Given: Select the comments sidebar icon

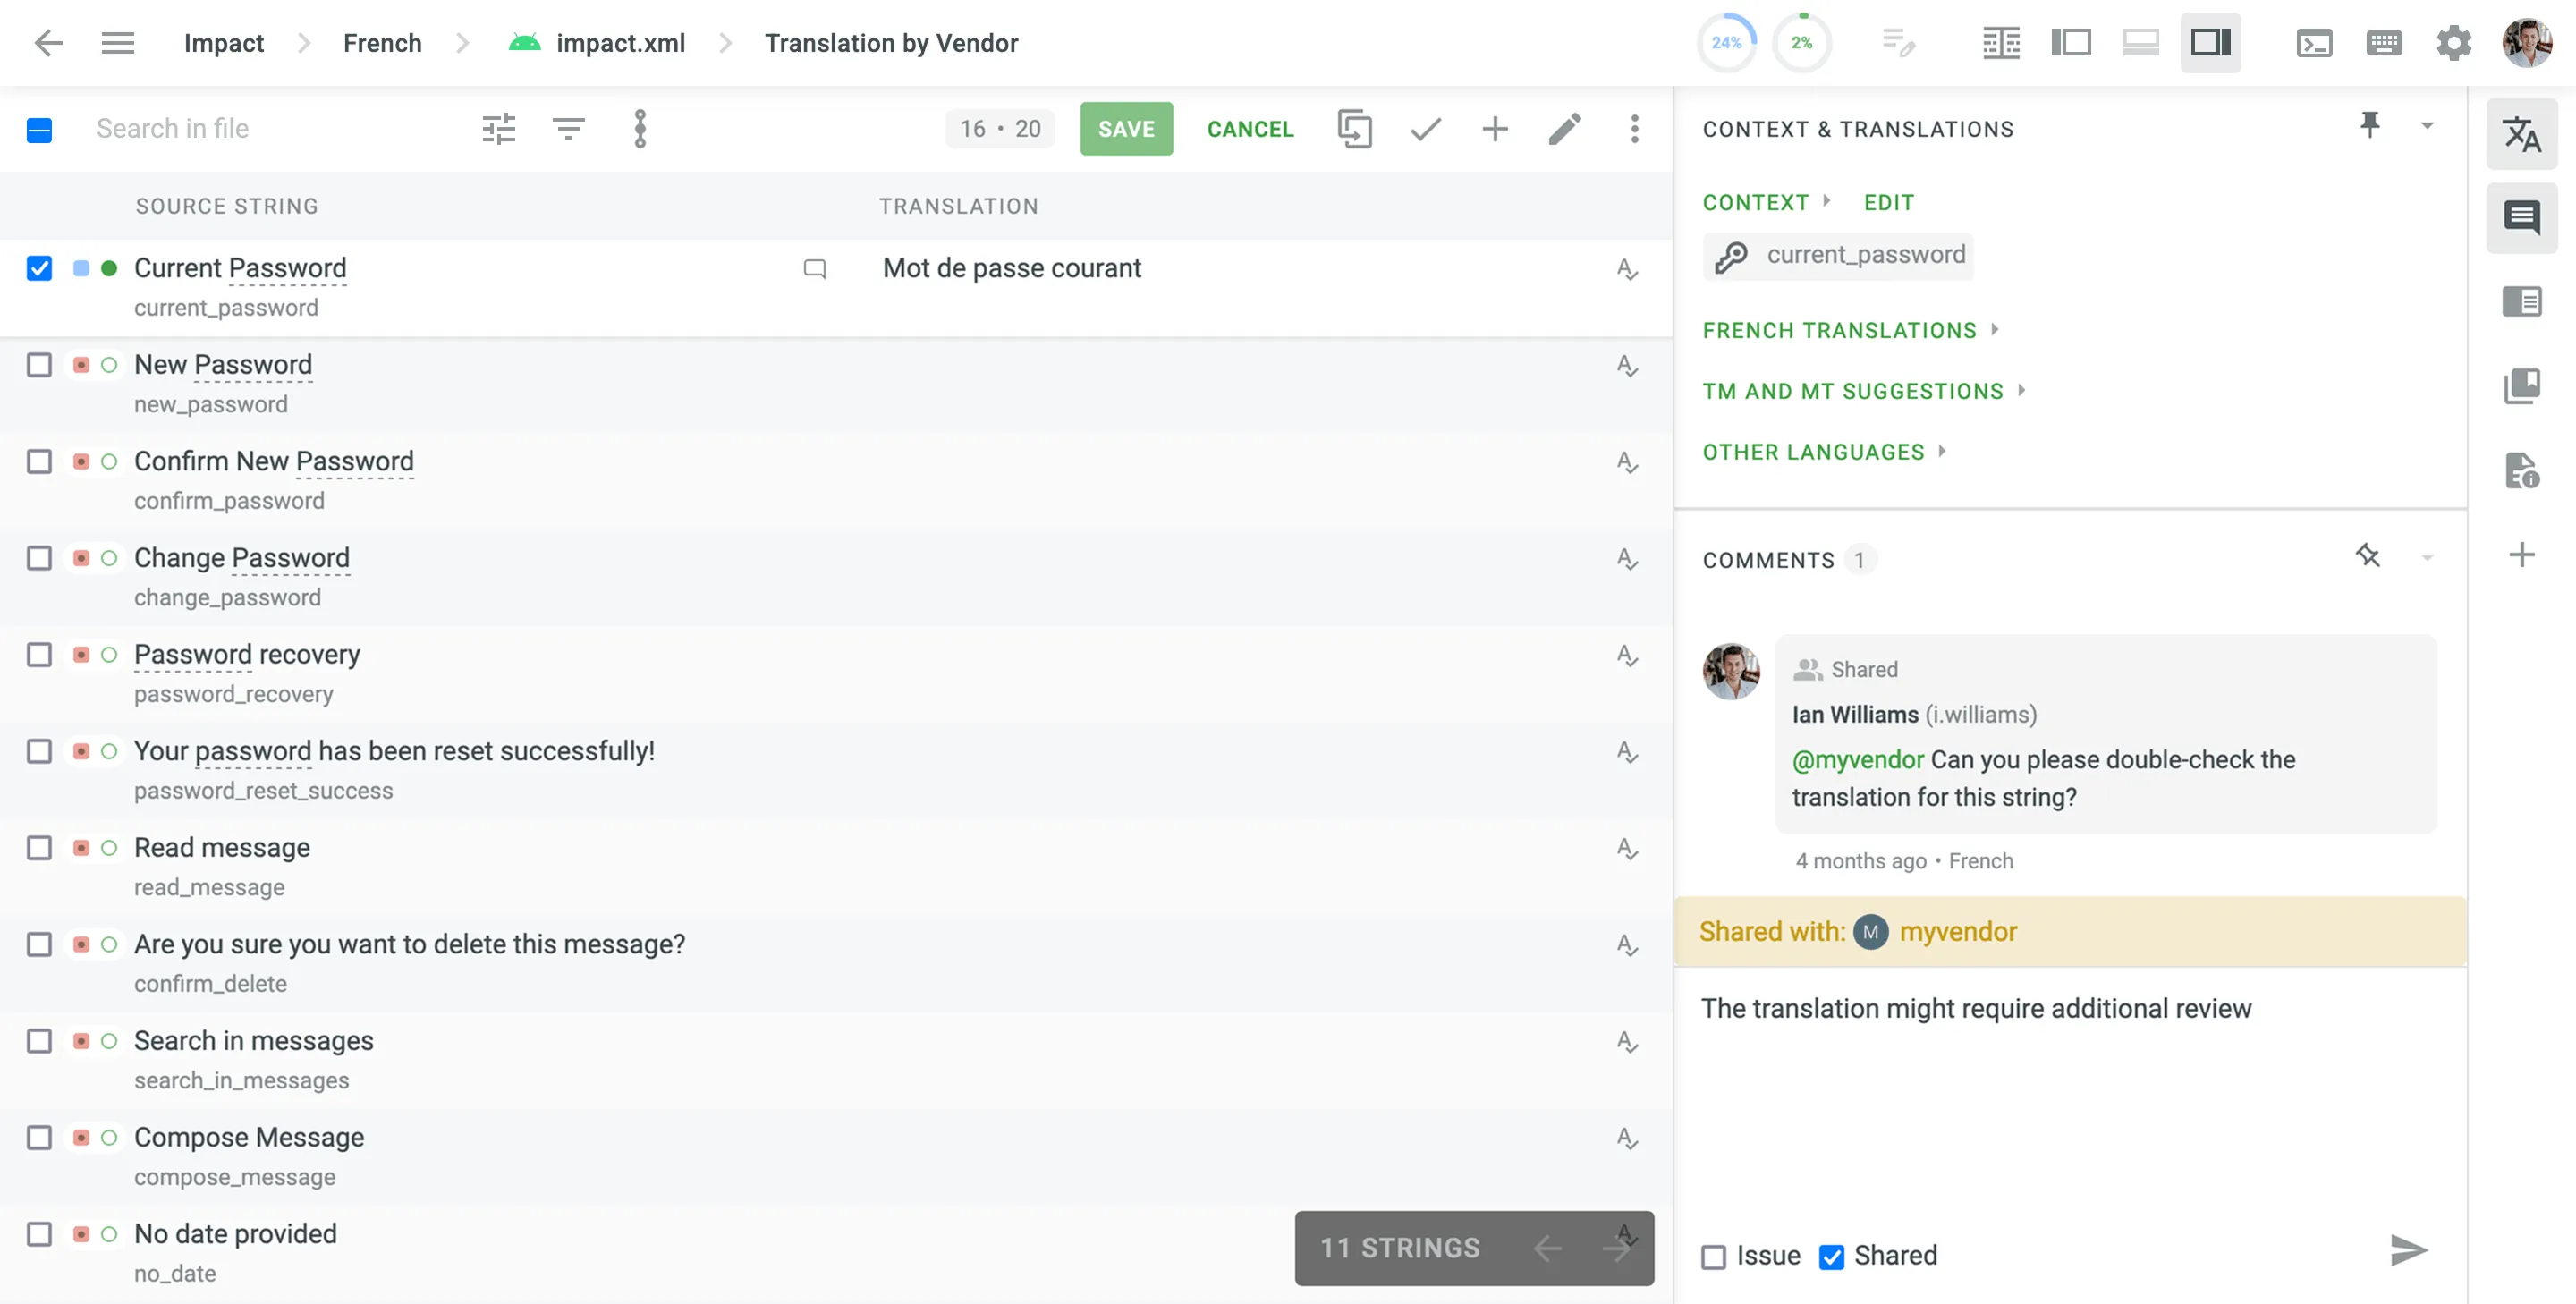Looking at the screenshot, I should point(2523,217).
